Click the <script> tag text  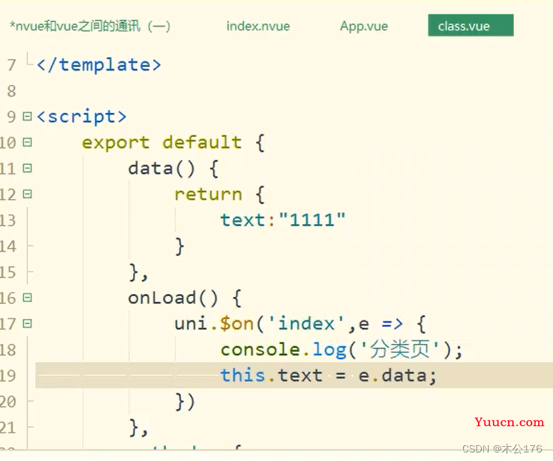click(81, 116)
